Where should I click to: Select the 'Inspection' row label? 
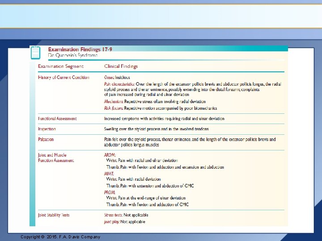click(x=47, y=129)
